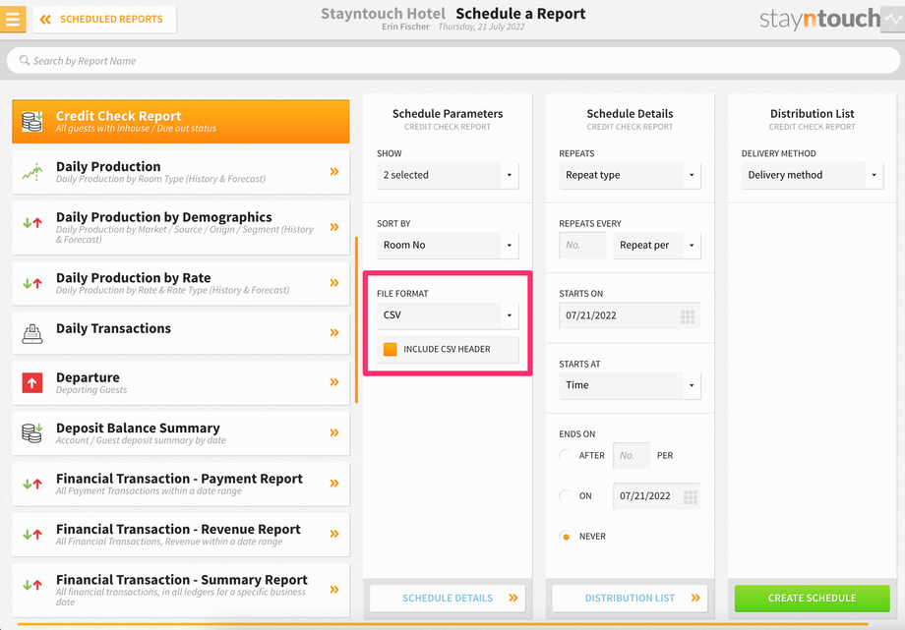Screen dimensions: 905x630
Task: Open the Show dropdown with 2 selected
Action: 448,175
